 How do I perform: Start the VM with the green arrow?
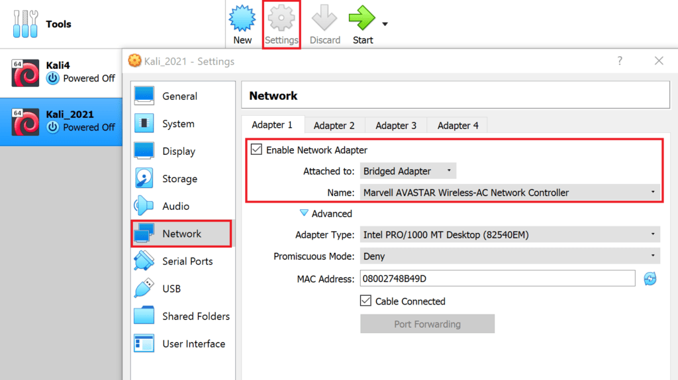pos(362,18)
